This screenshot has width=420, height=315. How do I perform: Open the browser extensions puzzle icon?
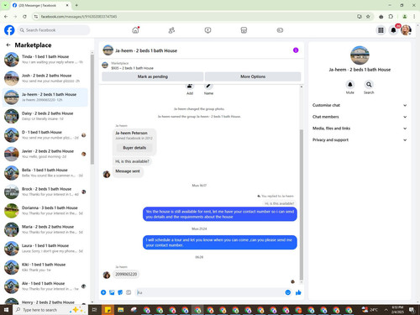[391, 17]
